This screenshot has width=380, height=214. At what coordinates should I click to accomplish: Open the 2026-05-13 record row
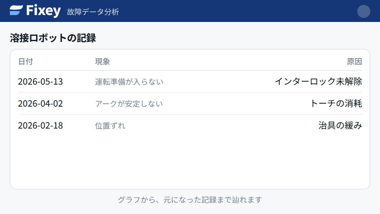190,82
